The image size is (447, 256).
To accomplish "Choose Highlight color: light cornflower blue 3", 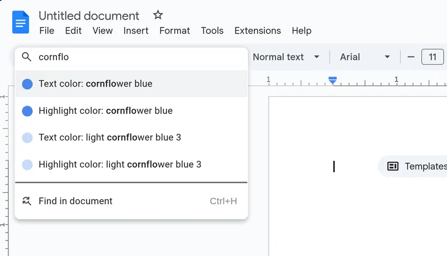I will pos(131,164).
